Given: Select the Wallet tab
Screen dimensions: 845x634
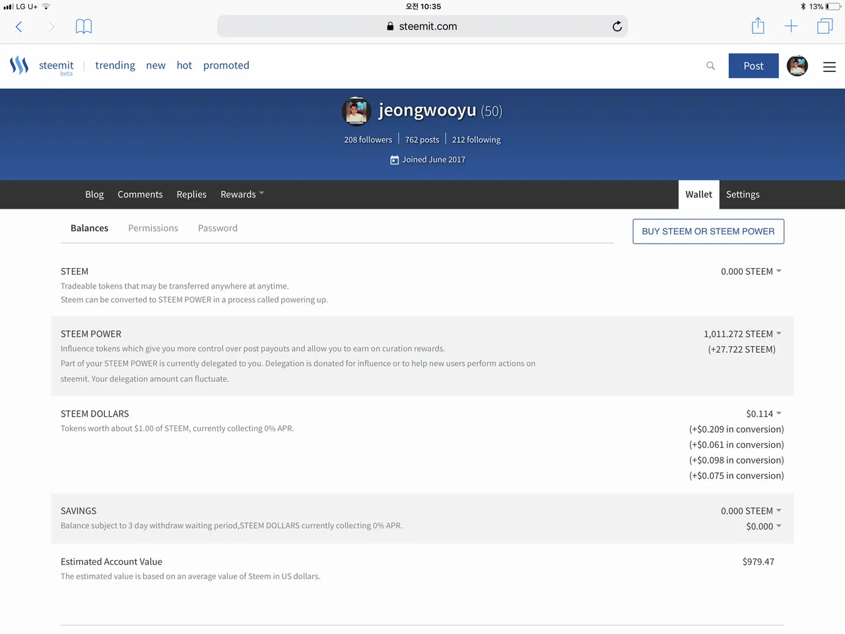Looking at the screenshot, I should pos(698,194).
